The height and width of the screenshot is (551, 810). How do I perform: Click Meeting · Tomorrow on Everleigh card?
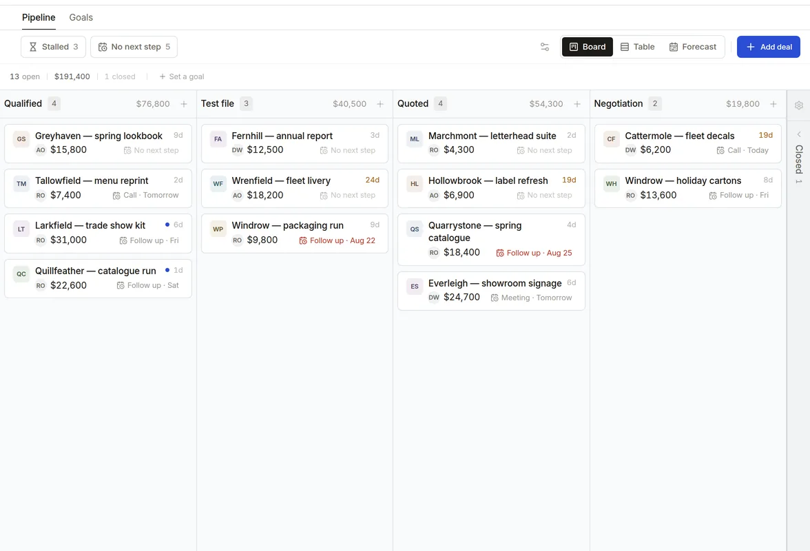pyautogui.click(x=531, y=298)
